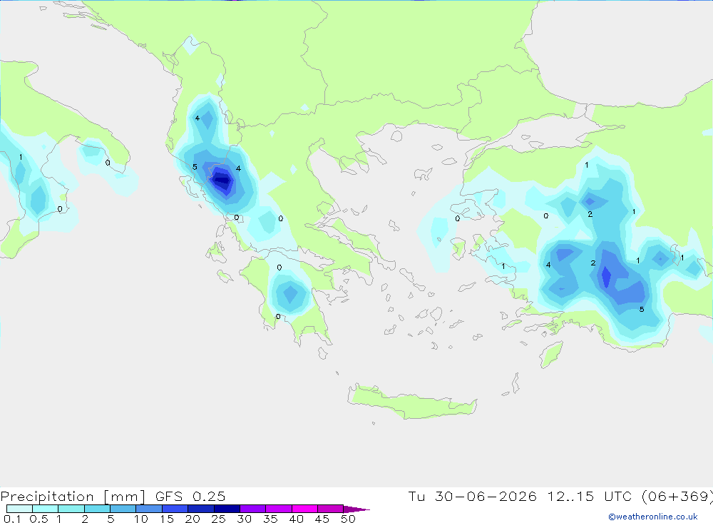
Task: Click the "45" legend scale label
Action: tap(322, 519)
